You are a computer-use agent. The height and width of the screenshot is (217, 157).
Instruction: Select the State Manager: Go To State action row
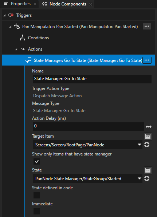[x=78, y=60]
